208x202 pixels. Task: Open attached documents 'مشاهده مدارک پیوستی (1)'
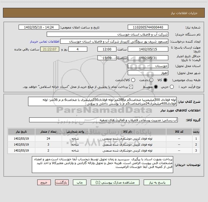115,182
